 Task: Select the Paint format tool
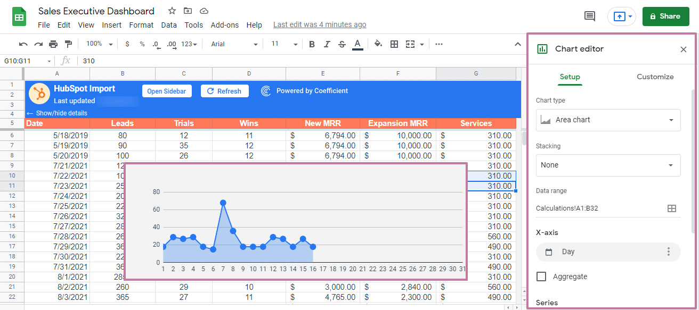(x=68, y=44)
